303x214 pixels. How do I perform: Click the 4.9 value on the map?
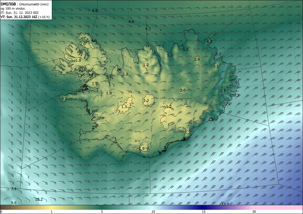click(x=95, y=11)
